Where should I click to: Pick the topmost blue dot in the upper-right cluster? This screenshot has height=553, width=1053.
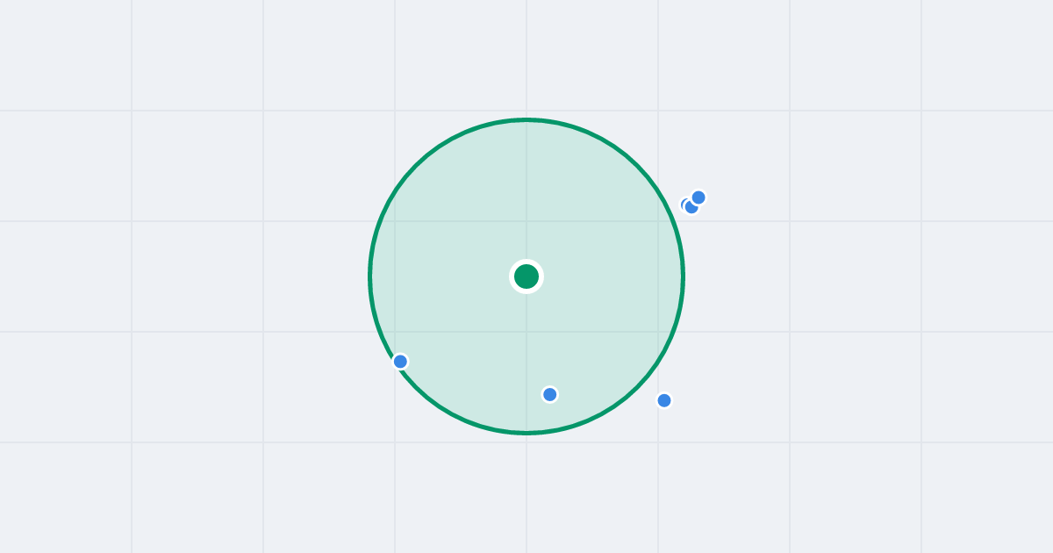tap(698, 197)
